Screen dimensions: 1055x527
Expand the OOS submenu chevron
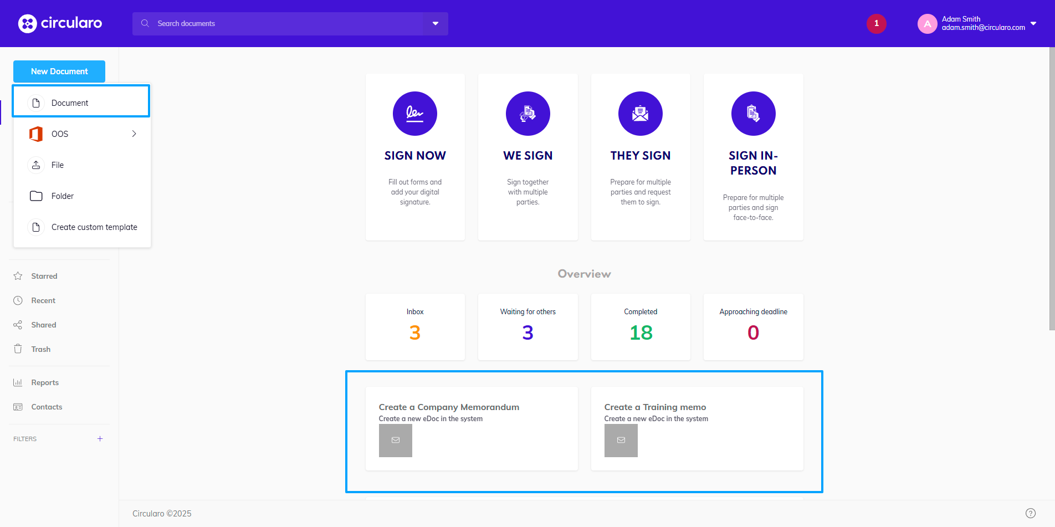point(133,134)
